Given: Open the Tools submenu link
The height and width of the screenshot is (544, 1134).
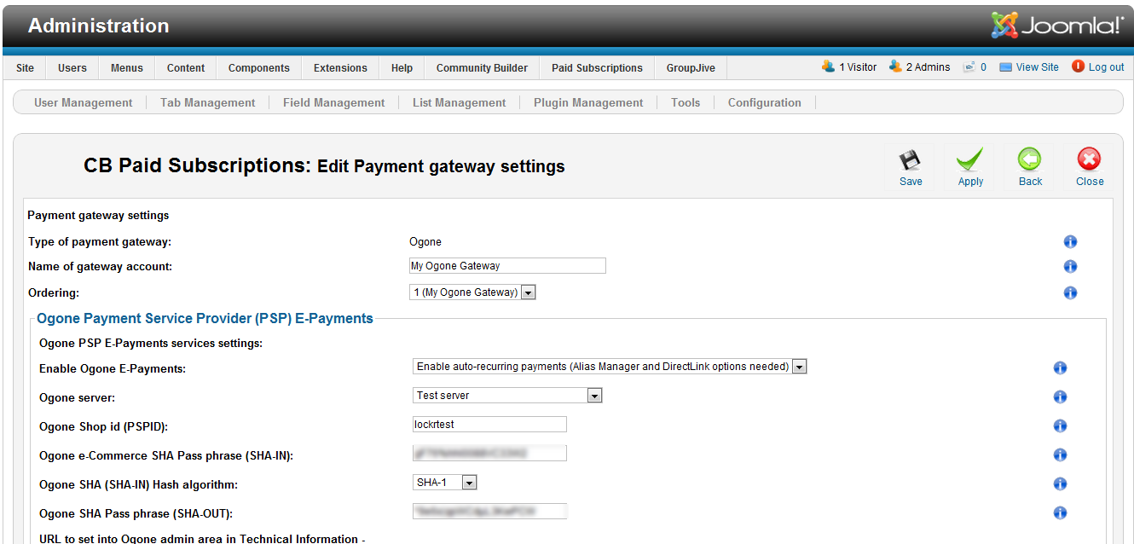Looking at the screenshot, I should pos(686,103).
